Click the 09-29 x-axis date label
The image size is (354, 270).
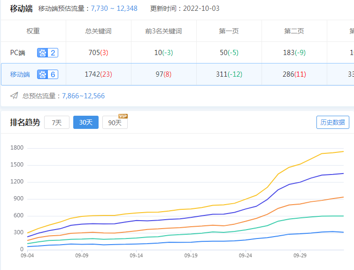coord(300,255)
